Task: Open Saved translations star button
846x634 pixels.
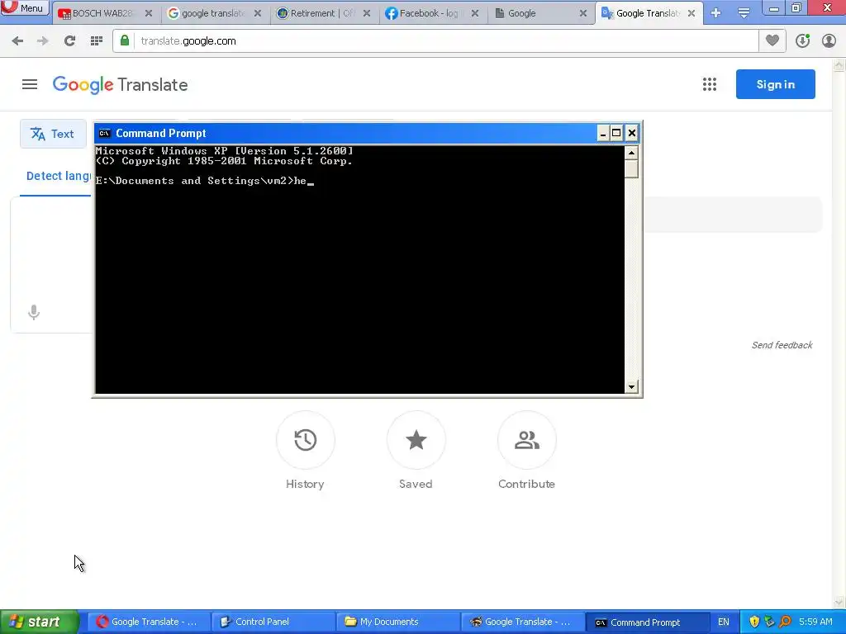Action: [416, 440]
